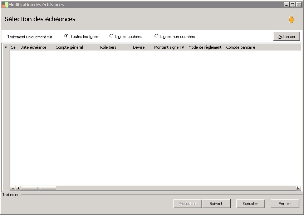
Task: Click the 'Rôle tiers' column header
Action: (x=108, y=47)
